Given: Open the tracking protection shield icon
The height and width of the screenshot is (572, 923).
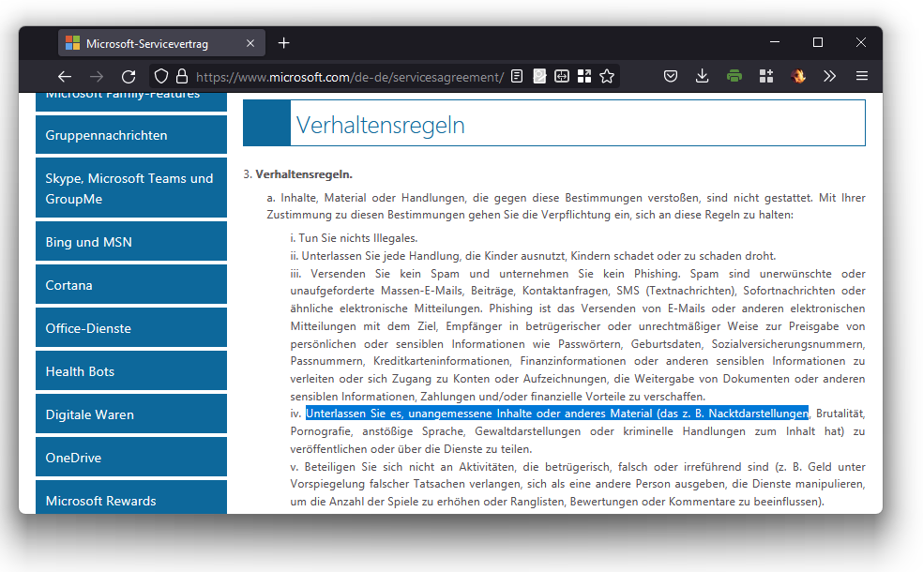Looking at the screenshot, I should 161,77.
